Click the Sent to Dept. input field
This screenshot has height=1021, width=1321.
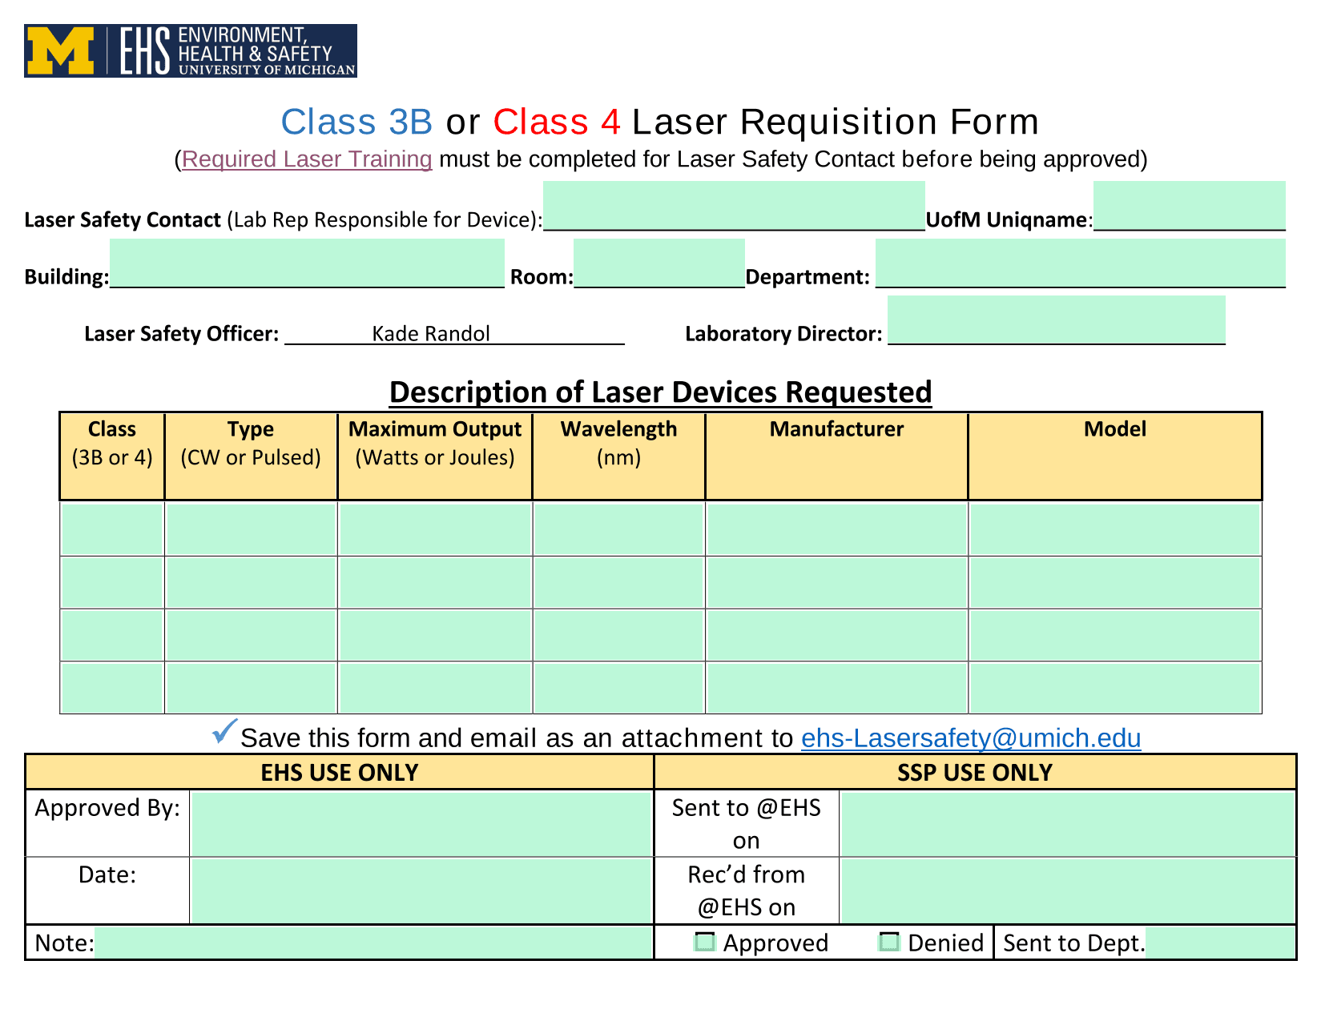[1220, 943]
